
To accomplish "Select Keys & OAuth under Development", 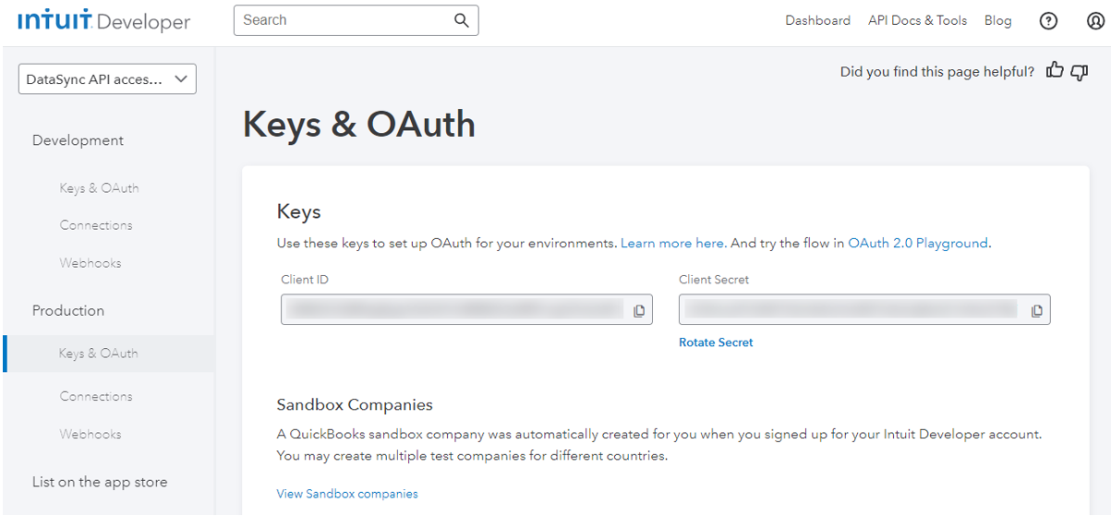I will [x=99, y=188].
